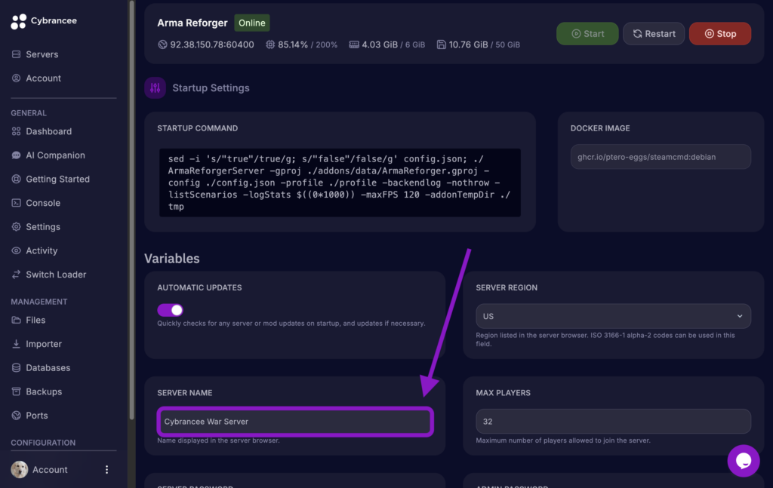Toggle the Automatic Updates switch
This screenshot has width=773, height=488.
pos(170,310)
